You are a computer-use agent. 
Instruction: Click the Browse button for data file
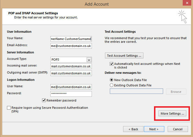176,92
